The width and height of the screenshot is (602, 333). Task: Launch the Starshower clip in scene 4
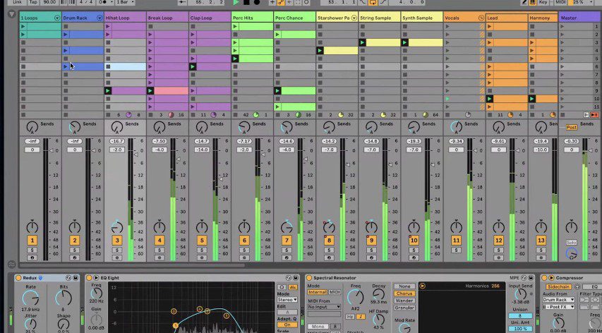[x=320, y=51]
